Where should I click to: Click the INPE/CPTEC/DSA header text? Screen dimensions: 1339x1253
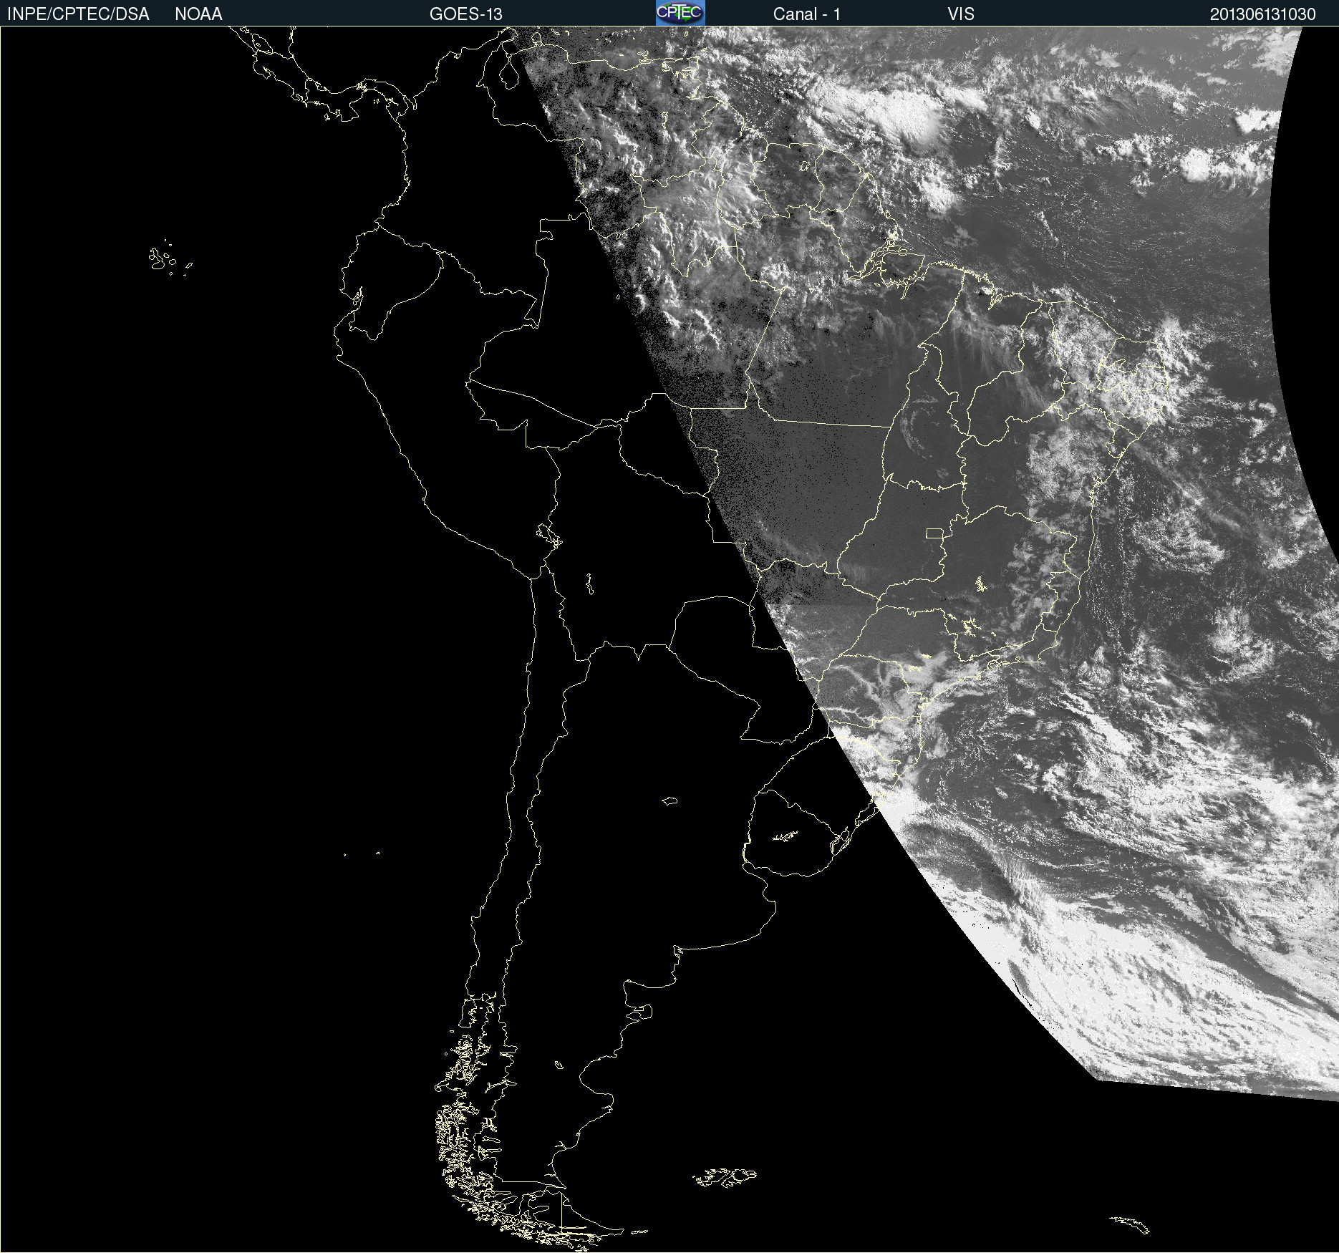78,14
